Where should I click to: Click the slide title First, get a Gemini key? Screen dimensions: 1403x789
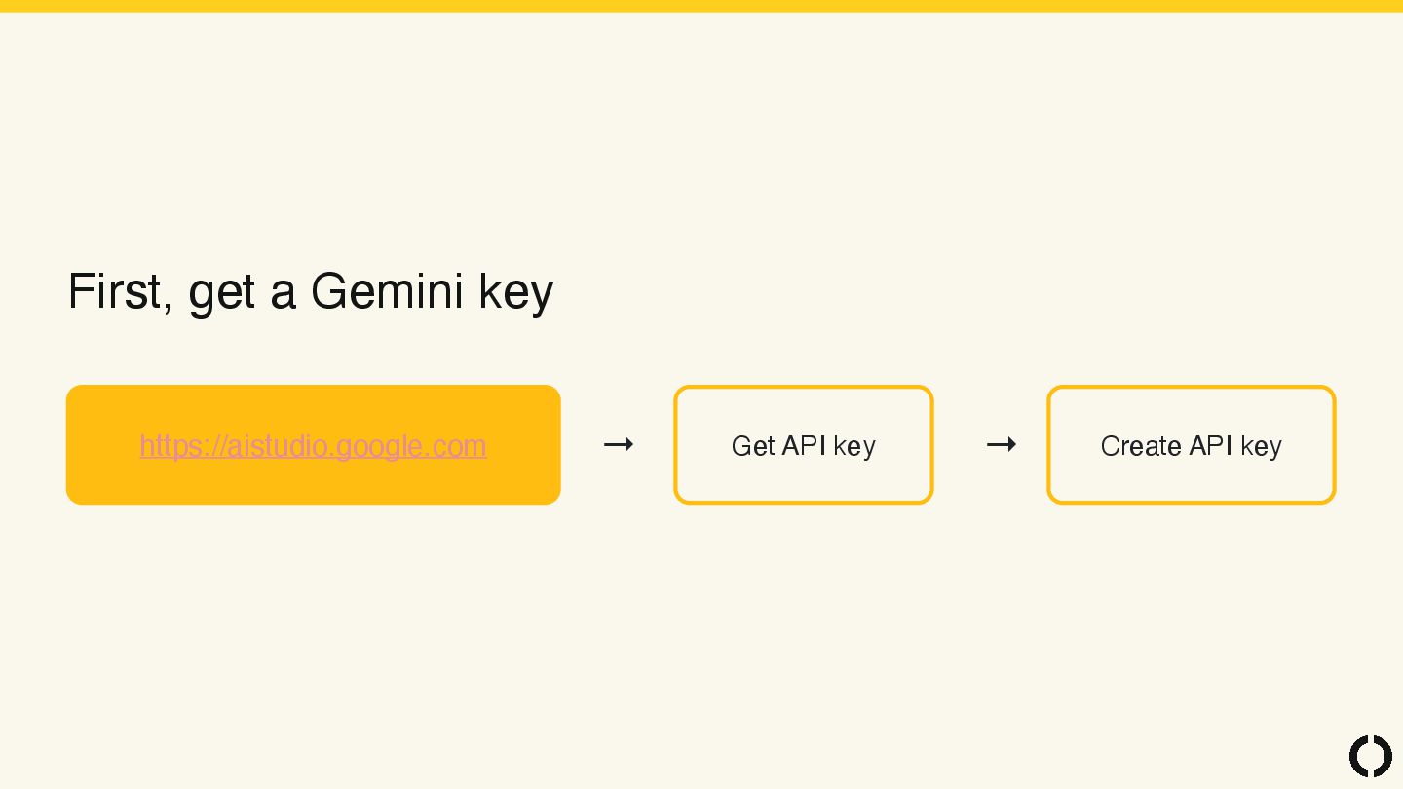click(311, 291)
